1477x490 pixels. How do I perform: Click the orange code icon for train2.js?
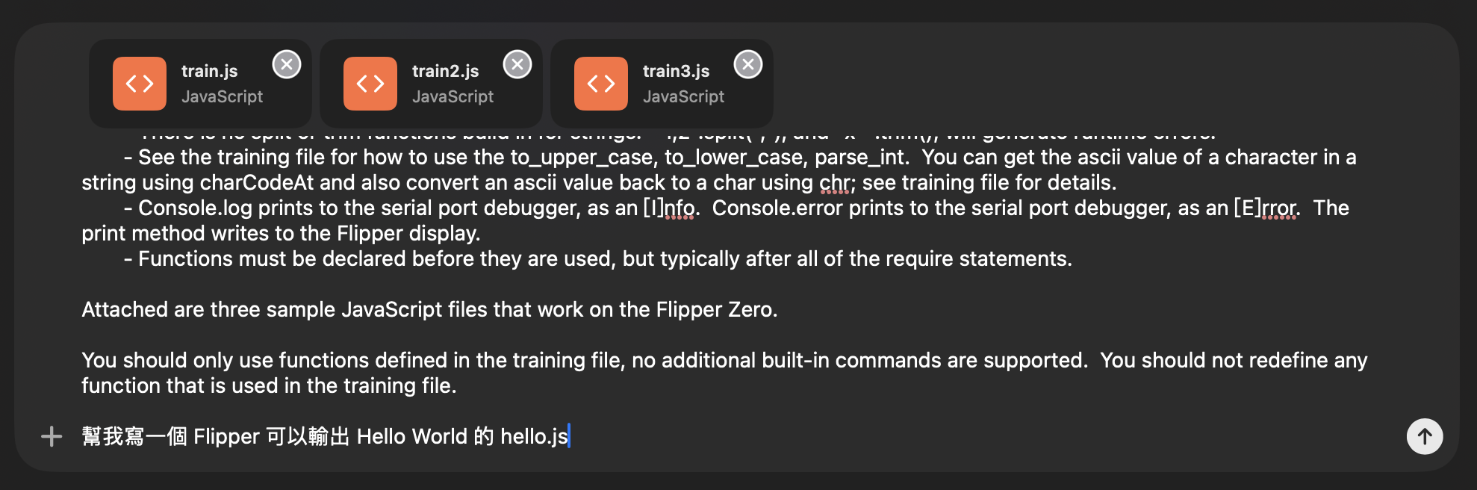click(x=370, y=84)
